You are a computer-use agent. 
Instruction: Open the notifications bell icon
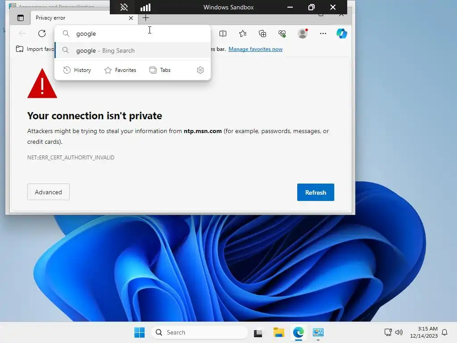coord(445,332)
